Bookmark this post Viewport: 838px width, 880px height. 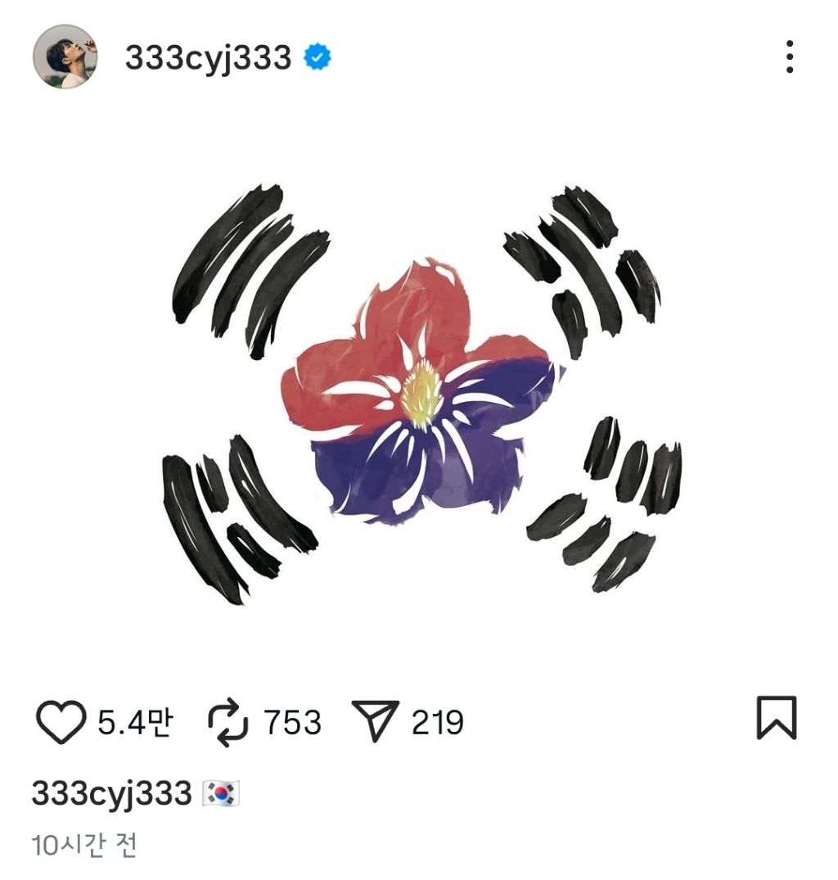[777, 718]
